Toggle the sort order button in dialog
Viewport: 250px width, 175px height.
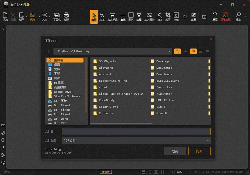pyautogui.click(x=177, y=51)
